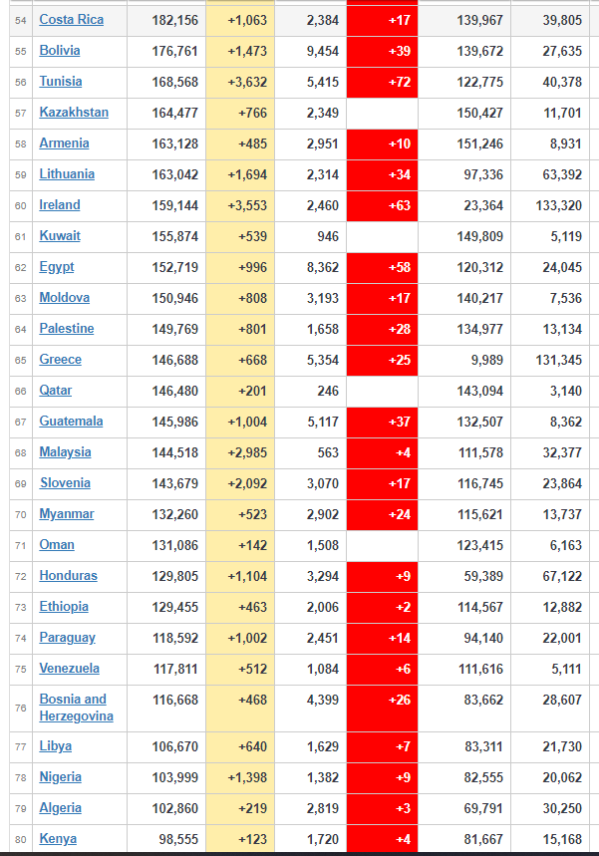
Task: Open the Bolivia country link
Action: coord(60,50)
